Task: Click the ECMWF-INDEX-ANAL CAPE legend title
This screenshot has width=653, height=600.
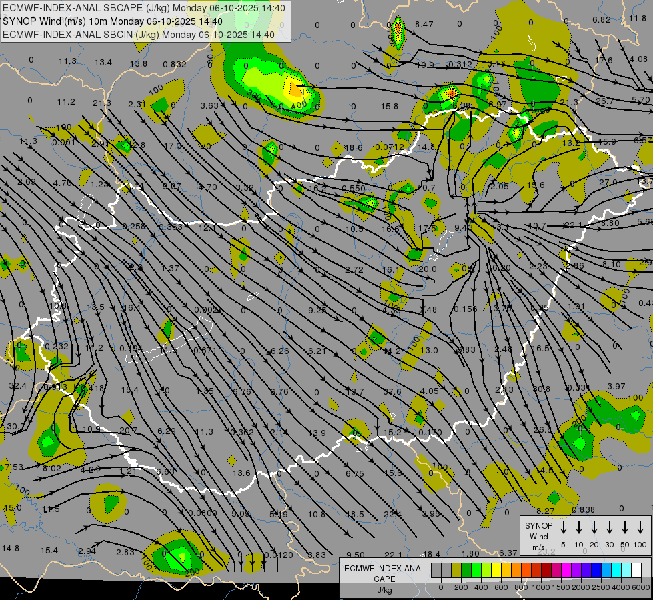Action: pyautogui.click(x=384, y=573)
